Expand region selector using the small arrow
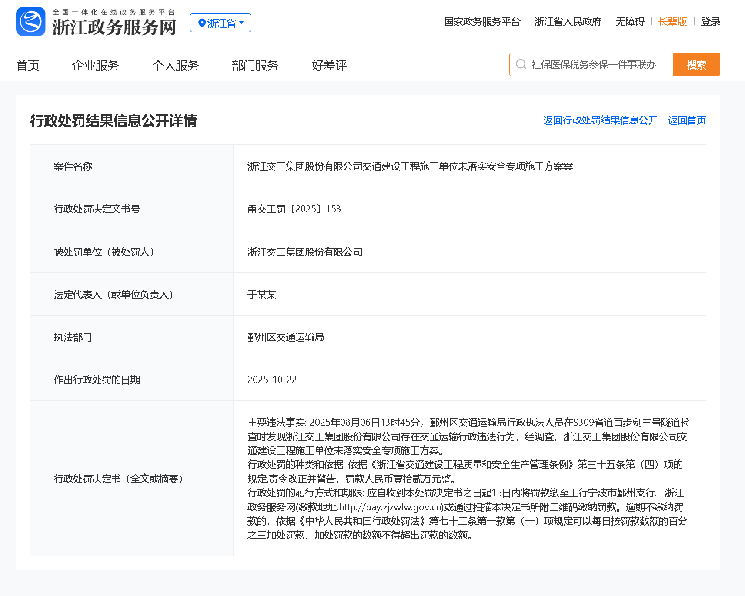The height and width of the screenshot is (596, 745). (242, 23)
